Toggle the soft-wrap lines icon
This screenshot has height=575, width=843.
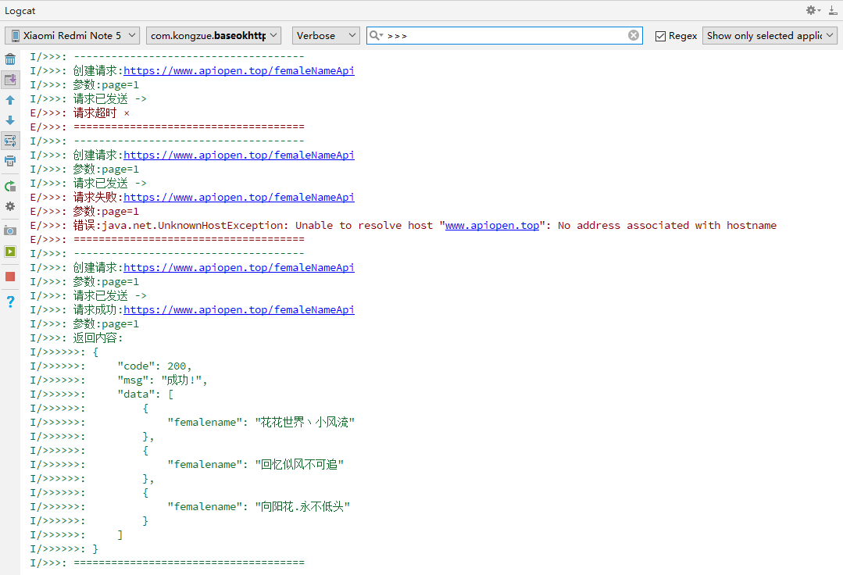click(10, 141)
